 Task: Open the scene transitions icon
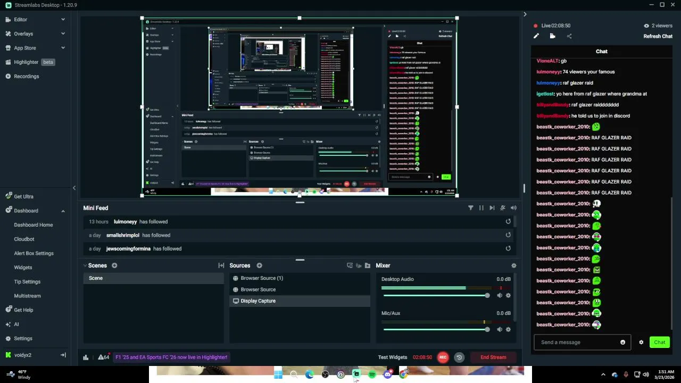221,265
